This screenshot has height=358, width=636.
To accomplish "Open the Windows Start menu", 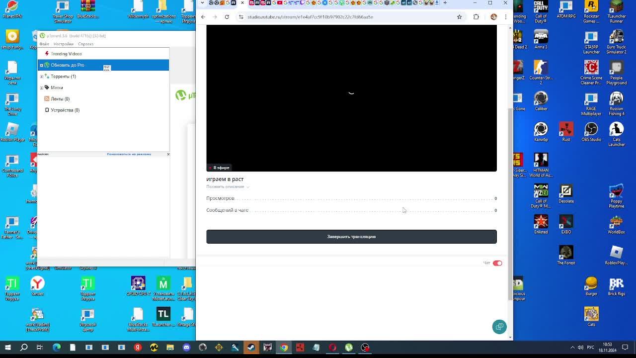I will click(x=7, y=348).
